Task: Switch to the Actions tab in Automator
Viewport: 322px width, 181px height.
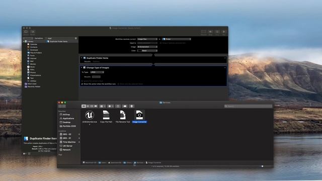Action: (x=28, y=38)
